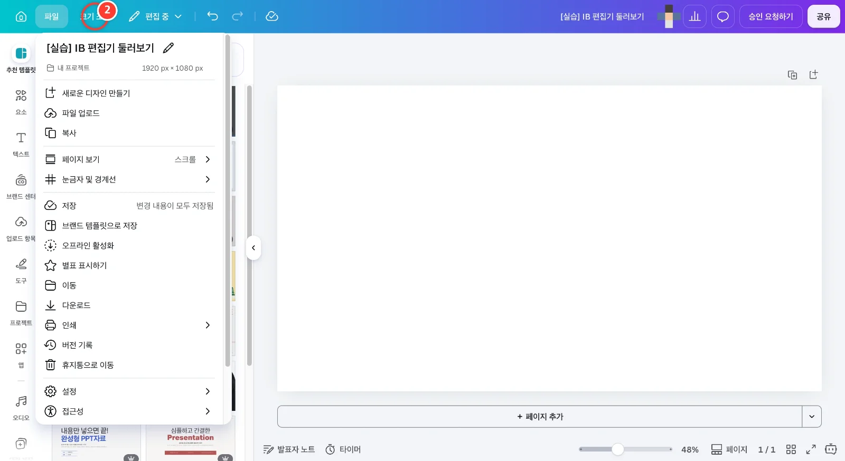Screen dimensions: 845x461
Task: Click the file menu scrollbar
Action: pos(228,200)
